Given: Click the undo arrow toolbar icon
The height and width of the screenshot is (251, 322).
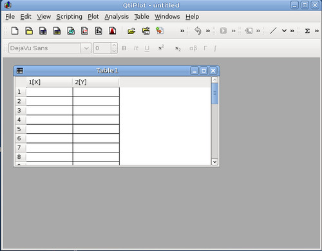Looking at the screenshot, I should [x=198, y=31].
